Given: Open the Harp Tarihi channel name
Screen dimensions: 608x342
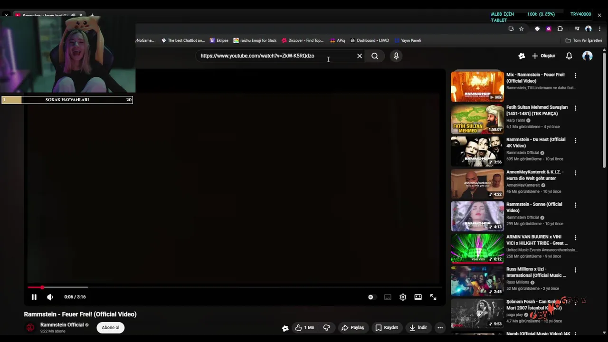Looking at the screenshot, I should tap(516, 121).
